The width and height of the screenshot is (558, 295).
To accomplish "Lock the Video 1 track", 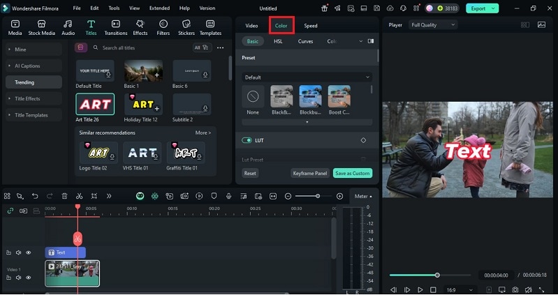I will [x=8, y=278].
